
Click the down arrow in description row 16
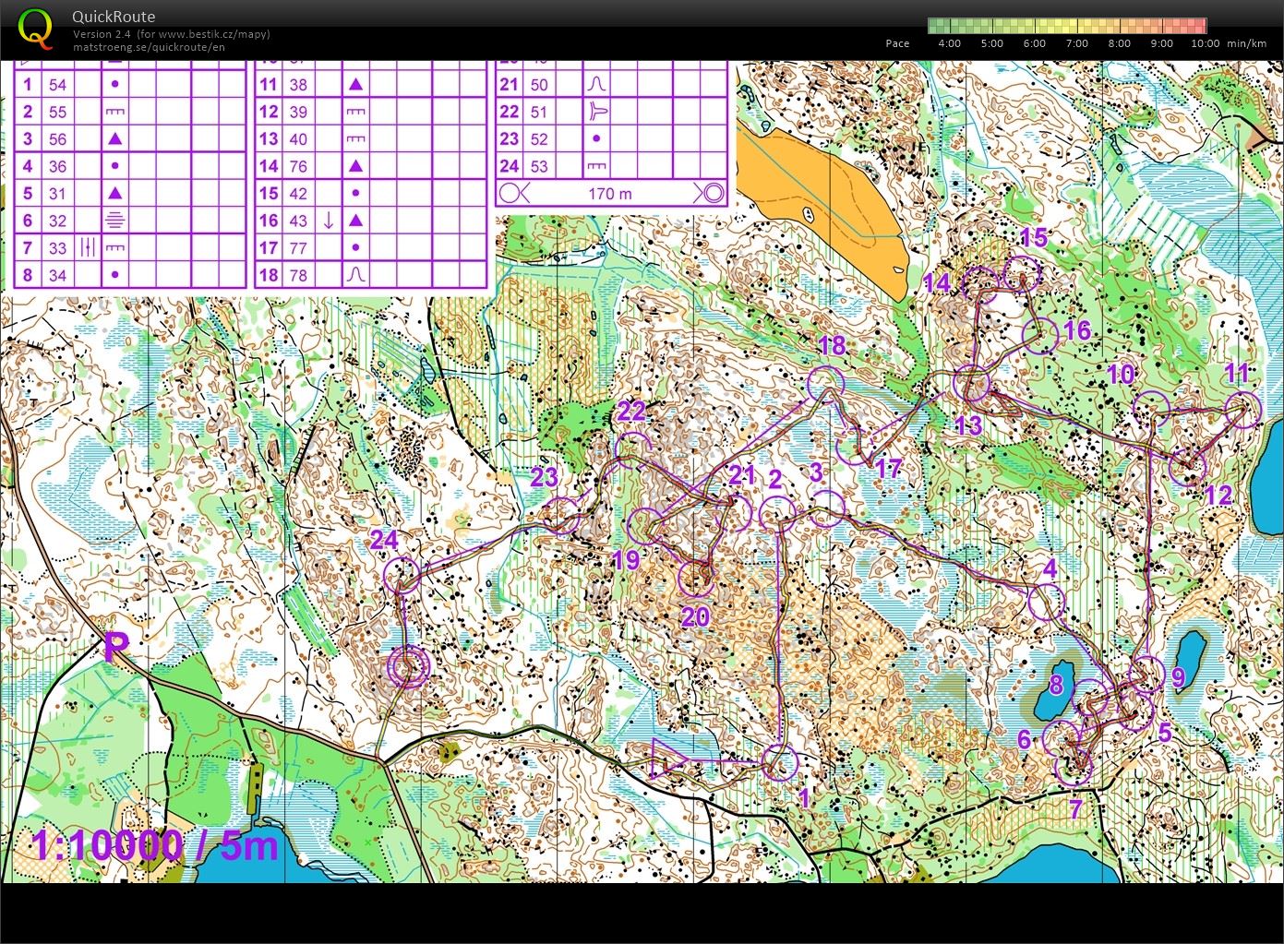click(328, 221)
